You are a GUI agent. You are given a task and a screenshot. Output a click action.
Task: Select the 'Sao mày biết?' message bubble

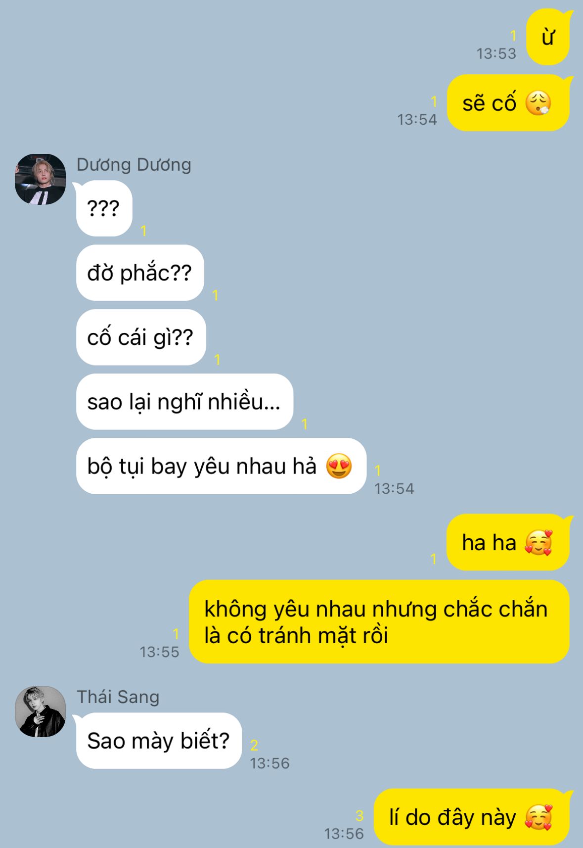(x=159, y=741)
